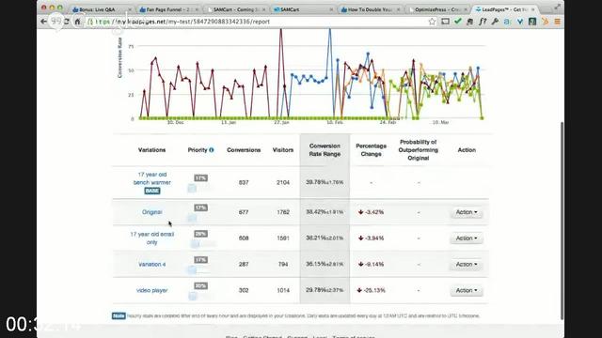Click the 29.78% conversion rate value
Viewport: 602px width, 338px height.
(325, 290)
